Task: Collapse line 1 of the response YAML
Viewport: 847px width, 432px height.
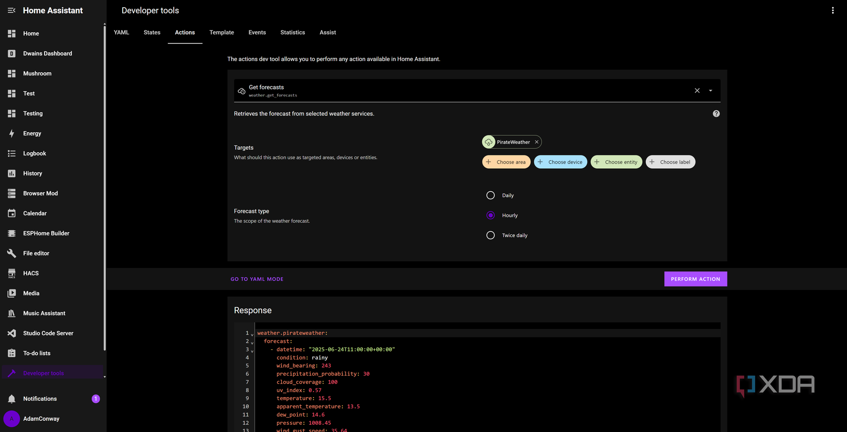Action: (252, 335)
